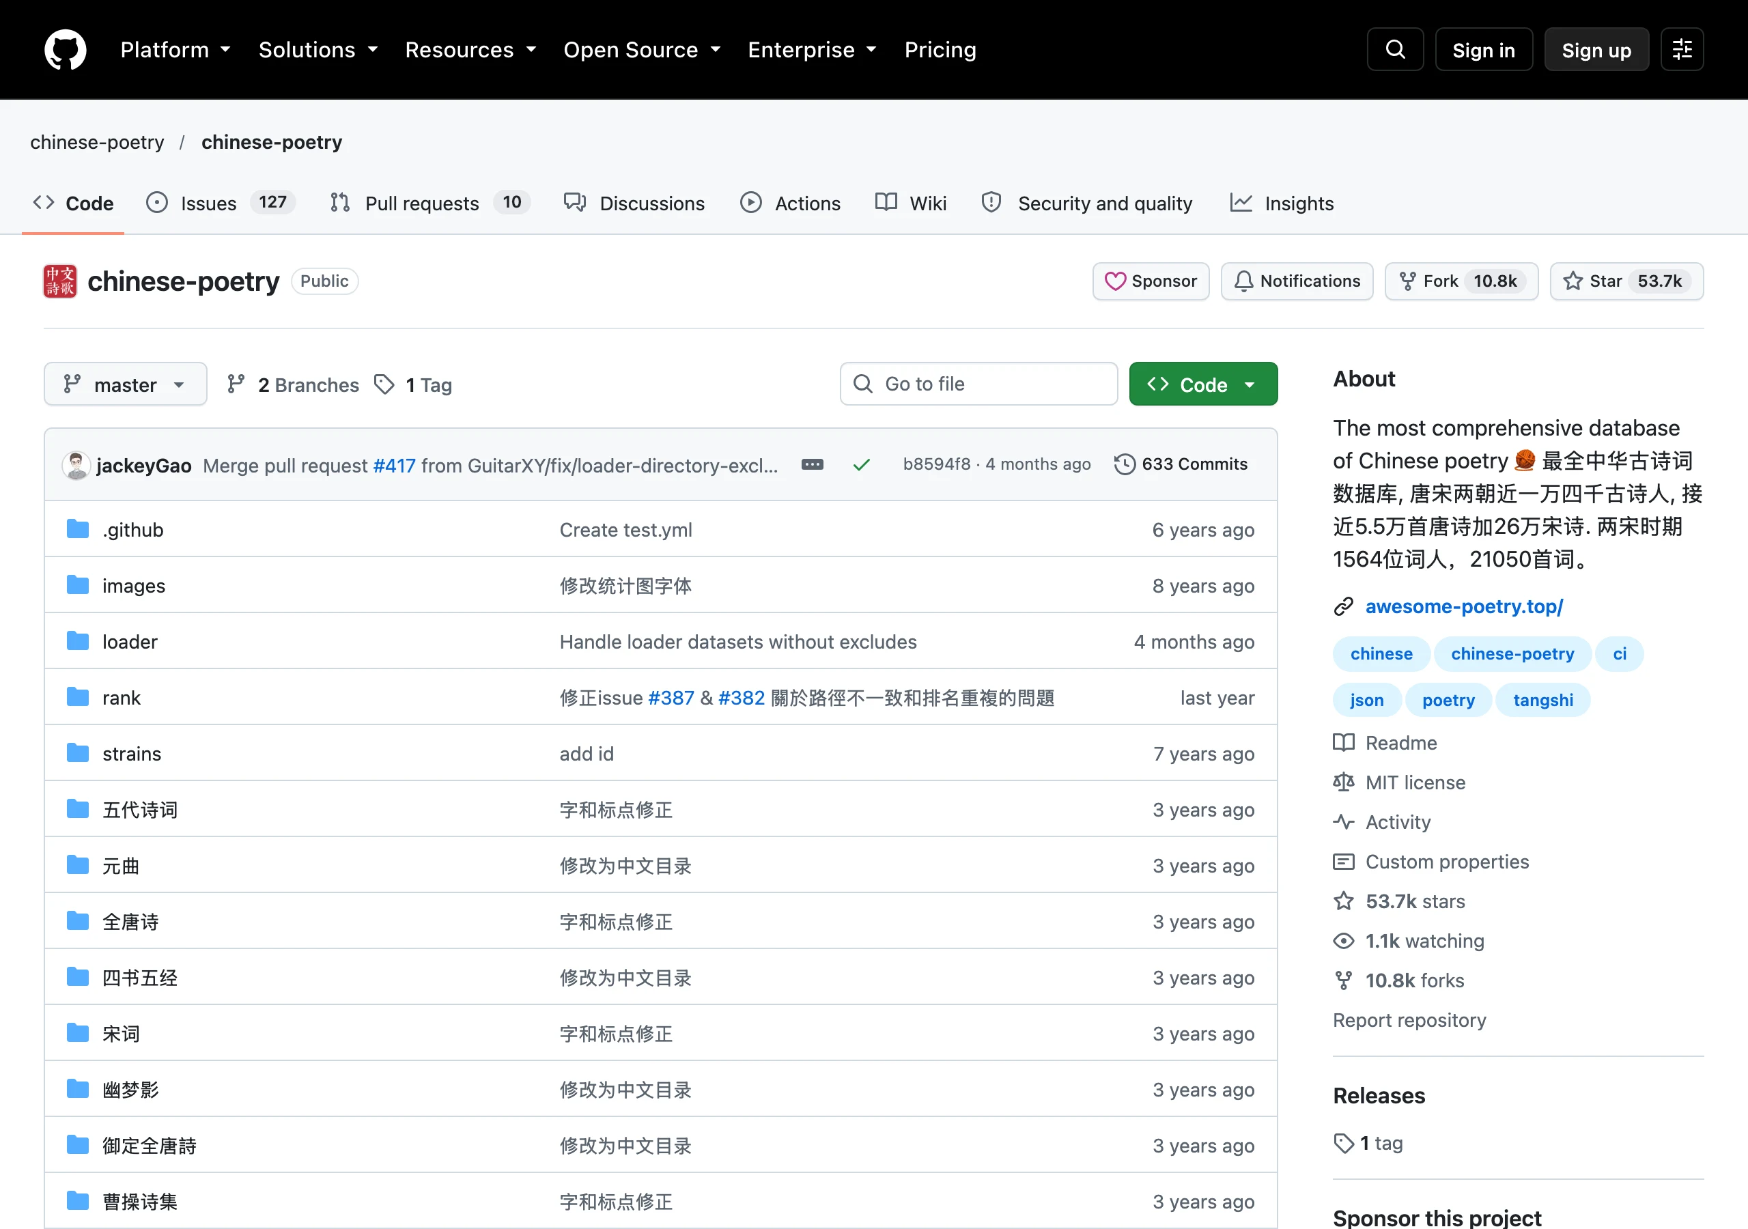Open the Actions tab

click(x=790, y=203)
